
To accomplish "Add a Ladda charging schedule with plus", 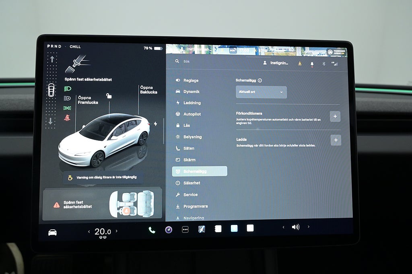I will 336,140.
